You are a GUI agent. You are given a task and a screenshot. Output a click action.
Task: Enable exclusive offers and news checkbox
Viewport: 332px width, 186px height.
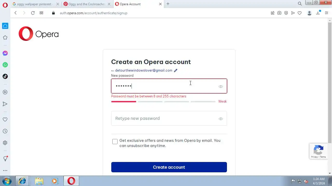(115, 142)
